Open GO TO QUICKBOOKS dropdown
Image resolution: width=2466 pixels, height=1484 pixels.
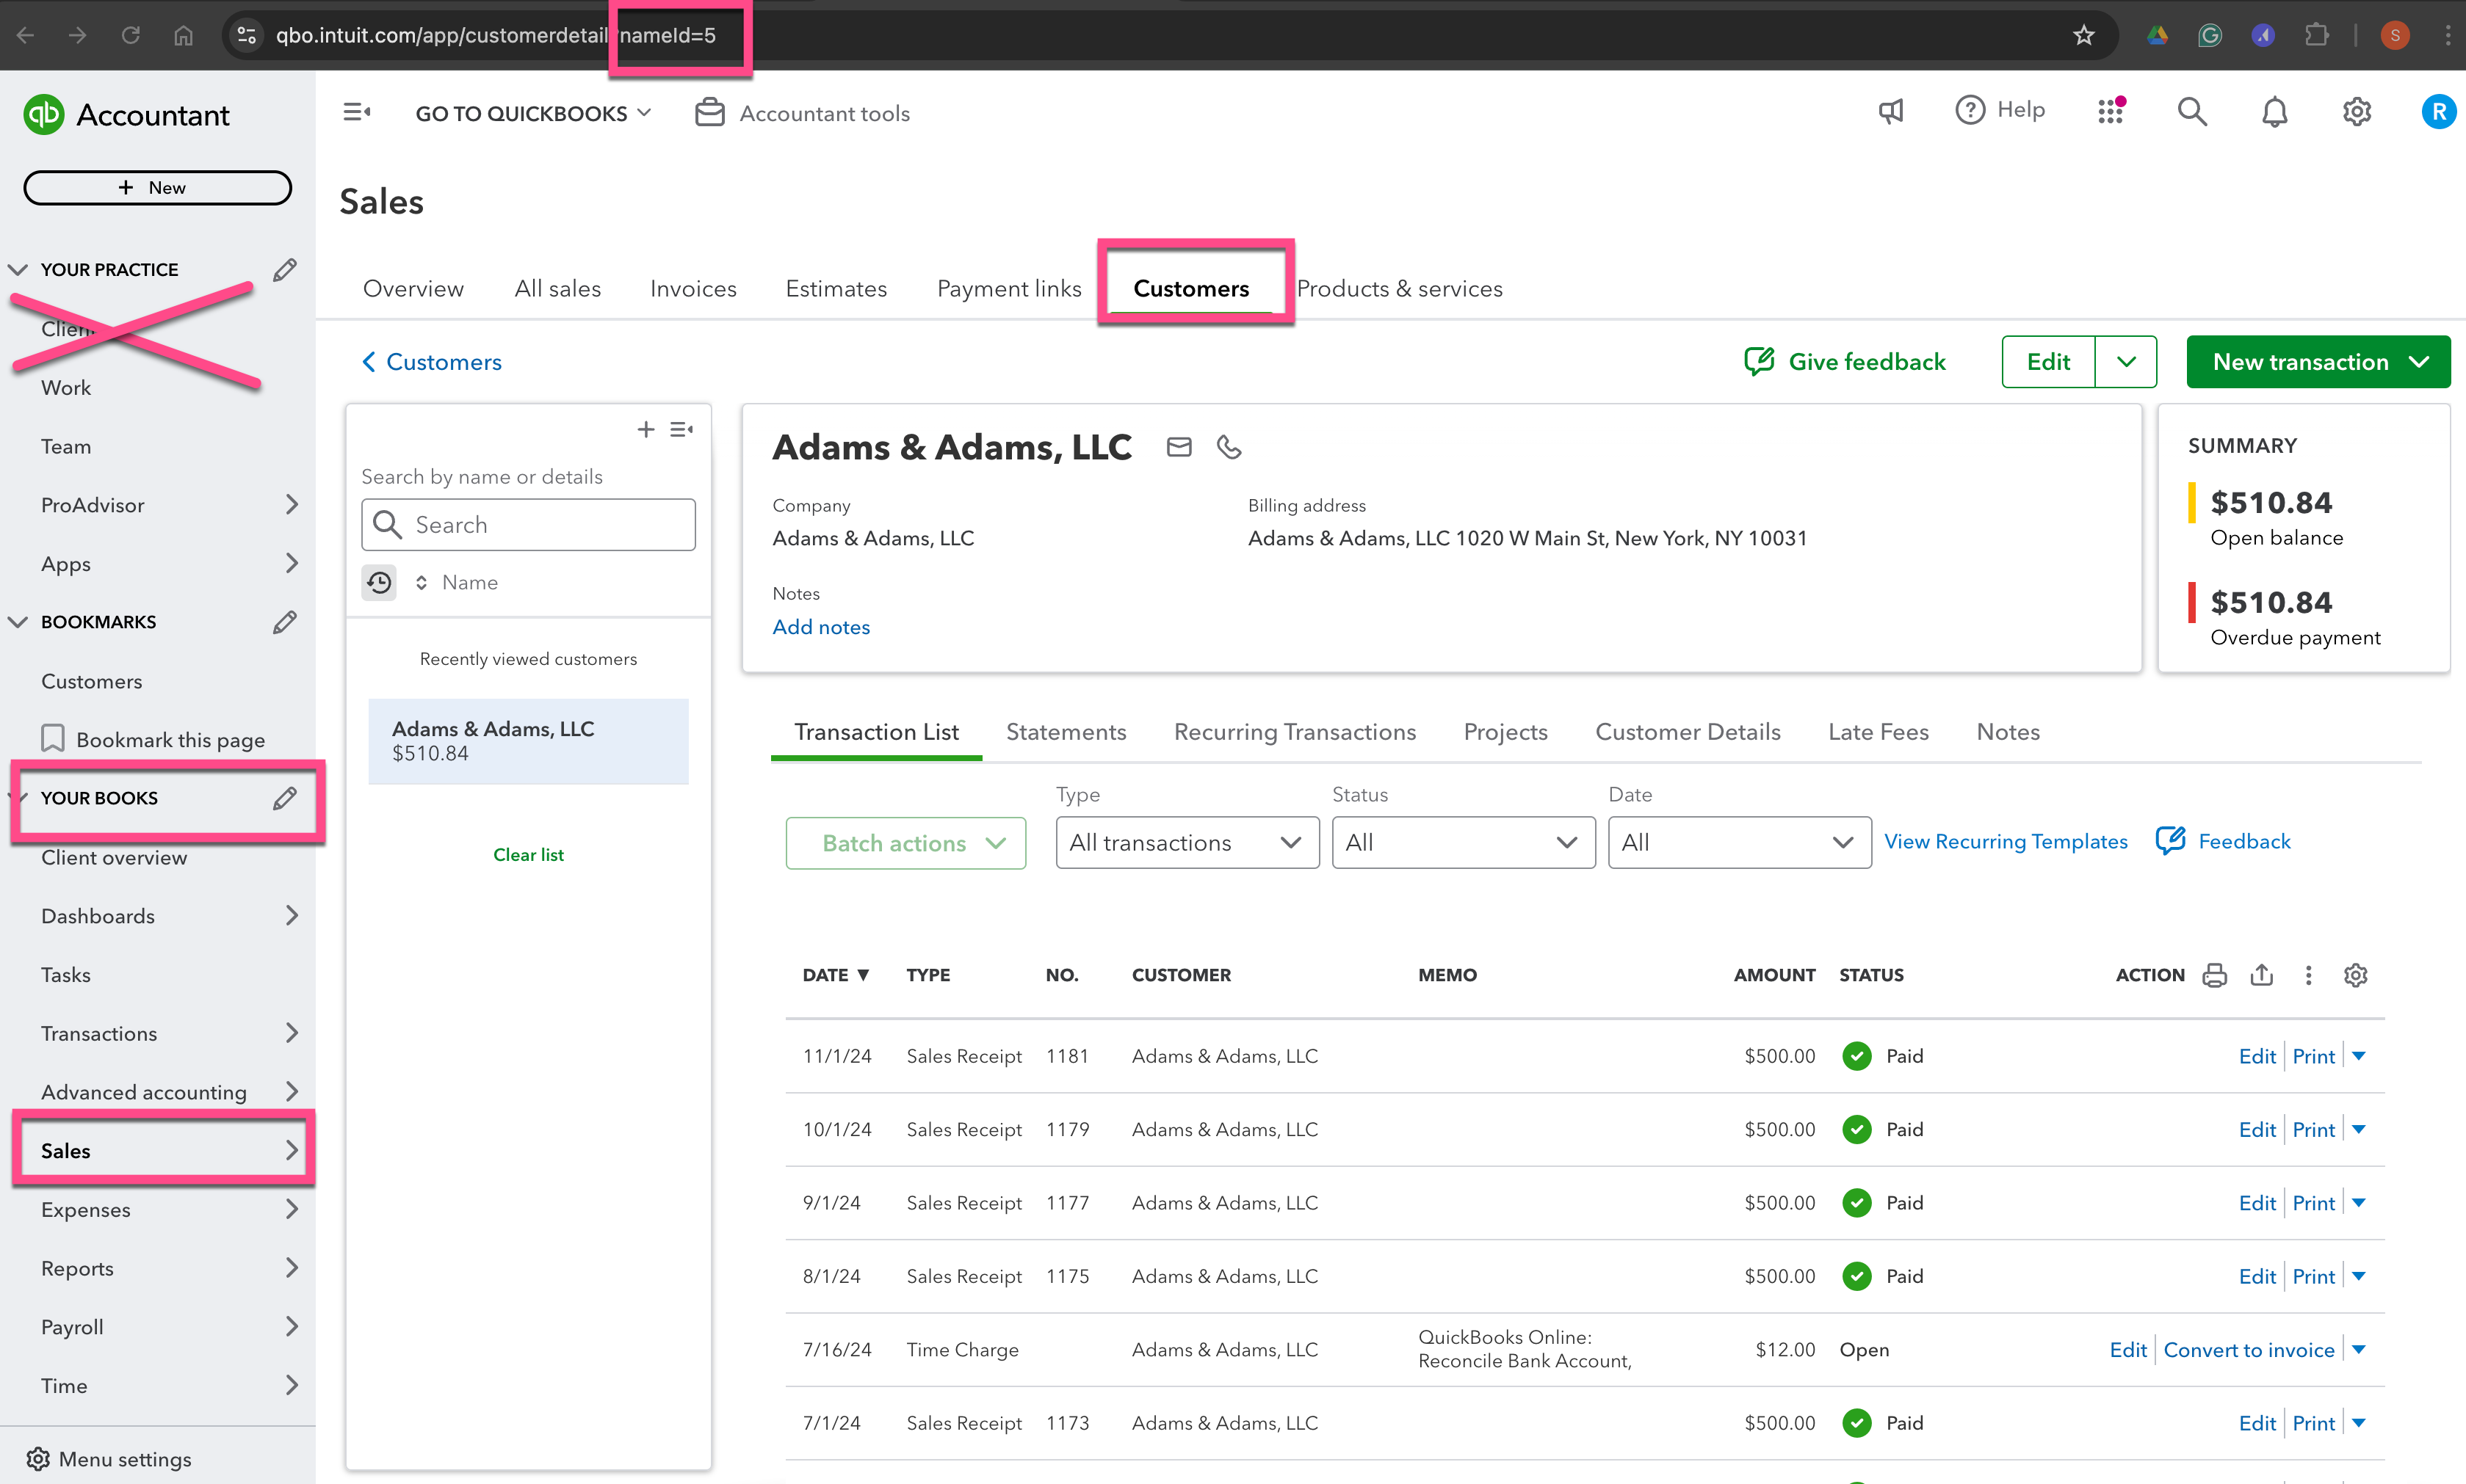(x=533, y=113)
